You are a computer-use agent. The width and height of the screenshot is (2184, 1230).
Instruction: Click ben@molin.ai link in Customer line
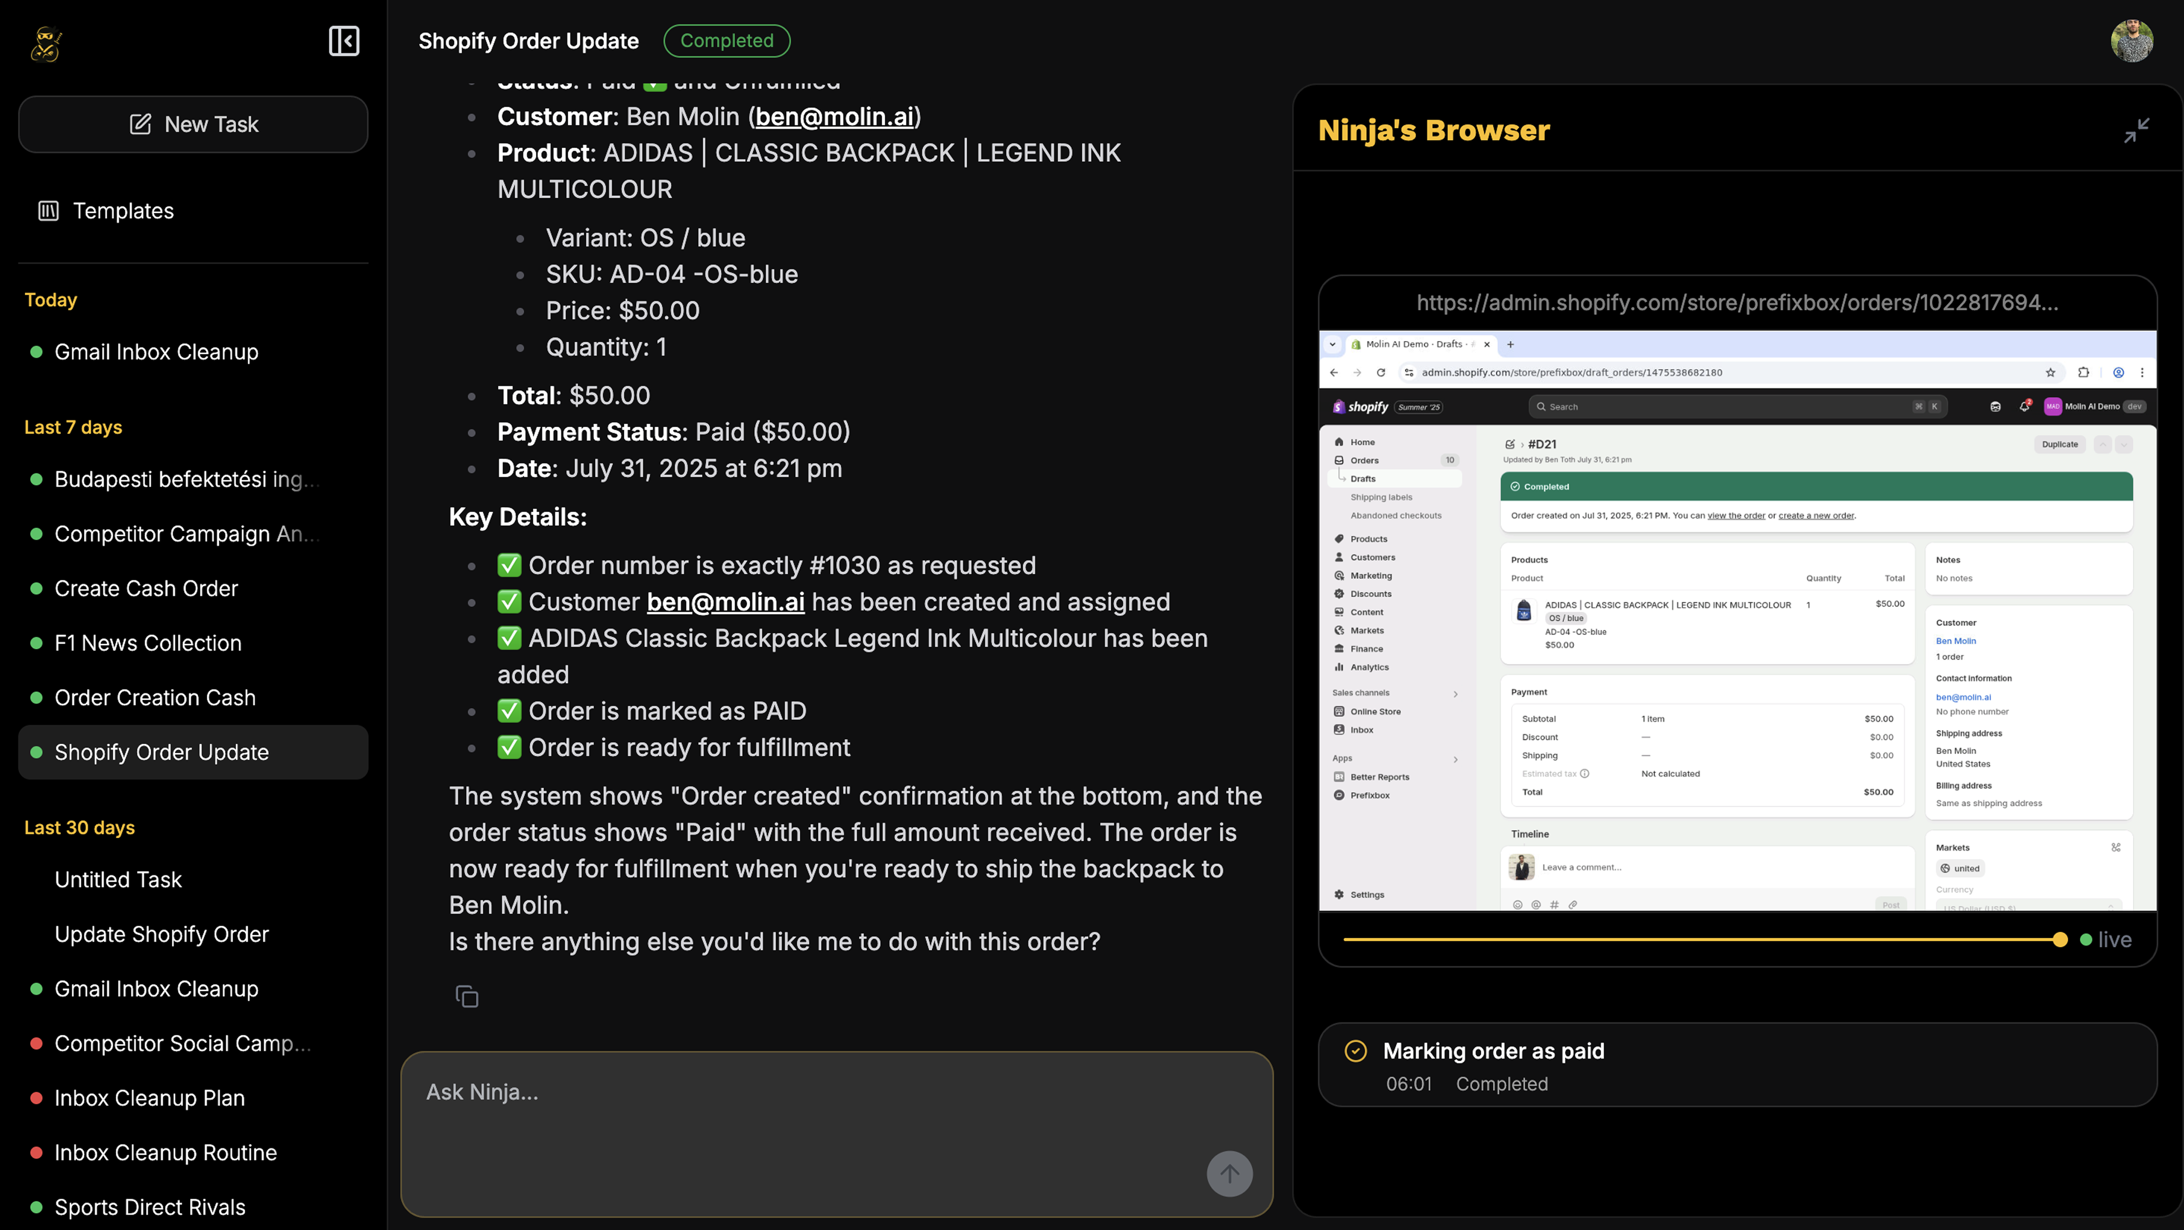pos(834,116)
